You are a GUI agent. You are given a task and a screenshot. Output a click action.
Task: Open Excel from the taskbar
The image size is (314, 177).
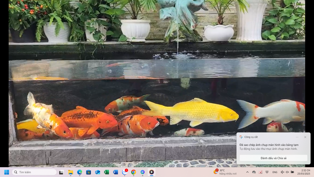[107, 172]
